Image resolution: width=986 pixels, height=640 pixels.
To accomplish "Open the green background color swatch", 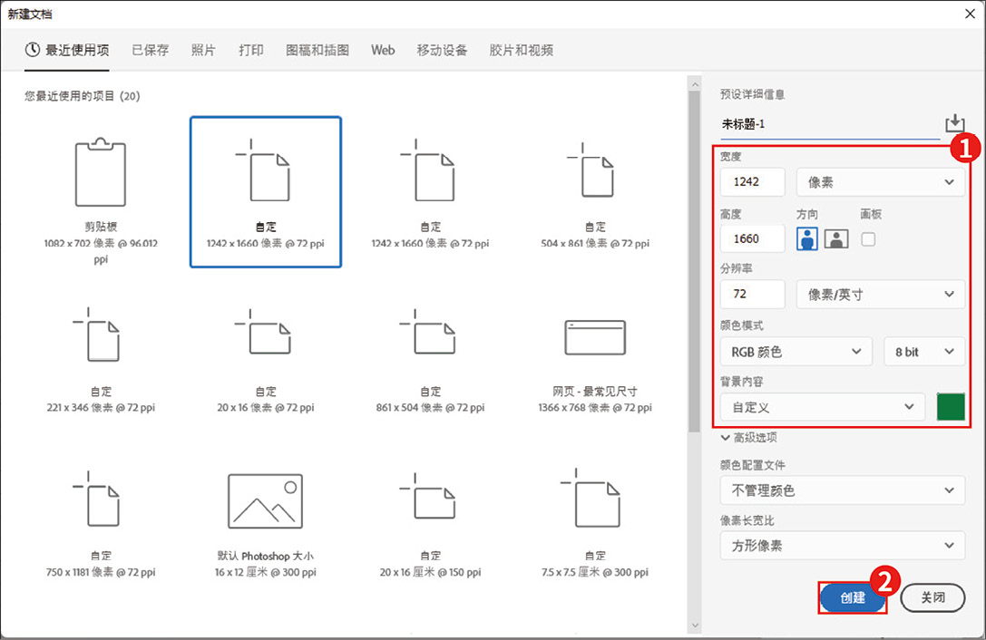I will point(951,407).
